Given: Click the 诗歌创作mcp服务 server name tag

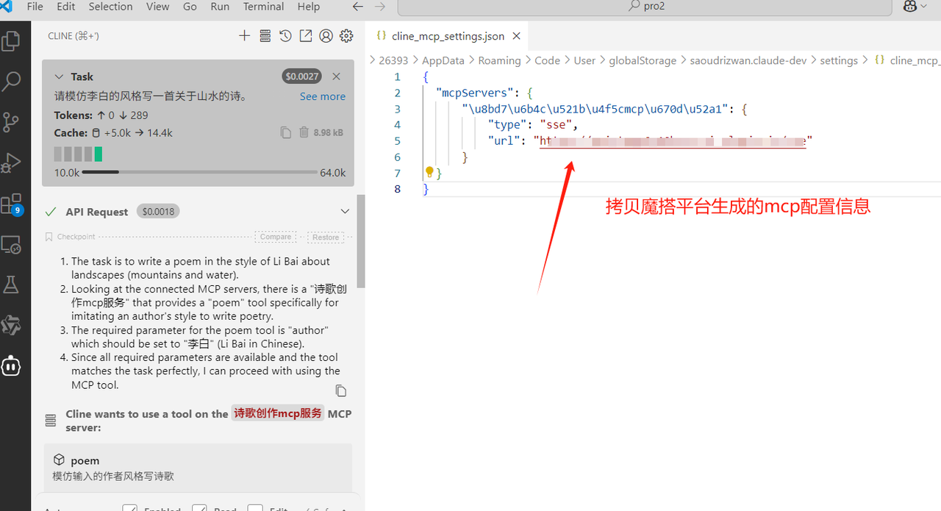Looking at the screenshot, I should tap(278, 413).
